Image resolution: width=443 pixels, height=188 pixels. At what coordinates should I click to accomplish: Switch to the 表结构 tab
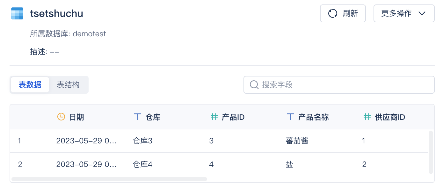click(68, 85)
